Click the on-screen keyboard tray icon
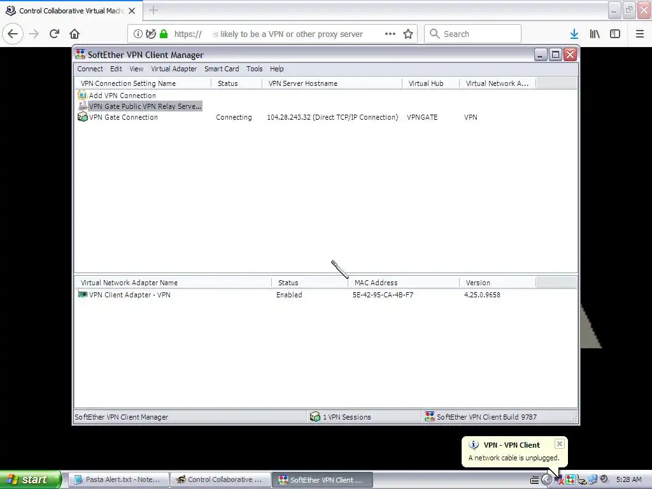 [535, 480]
